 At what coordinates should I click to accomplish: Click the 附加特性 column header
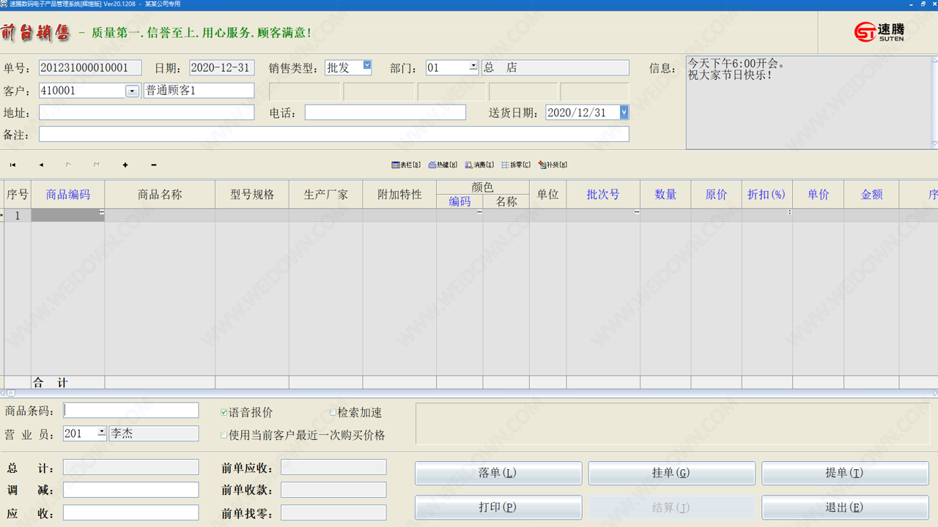[x=399, y=195]
